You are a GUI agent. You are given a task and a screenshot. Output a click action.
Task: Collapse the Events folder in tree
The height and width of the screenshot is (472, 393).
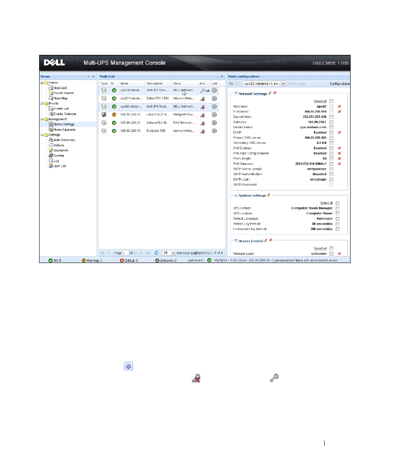pos(42,103)
